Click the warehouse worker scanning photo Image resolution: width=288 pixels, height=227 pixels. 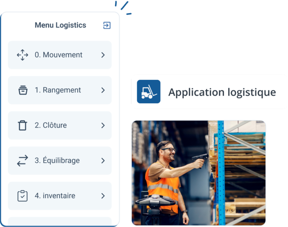(199, 173)
